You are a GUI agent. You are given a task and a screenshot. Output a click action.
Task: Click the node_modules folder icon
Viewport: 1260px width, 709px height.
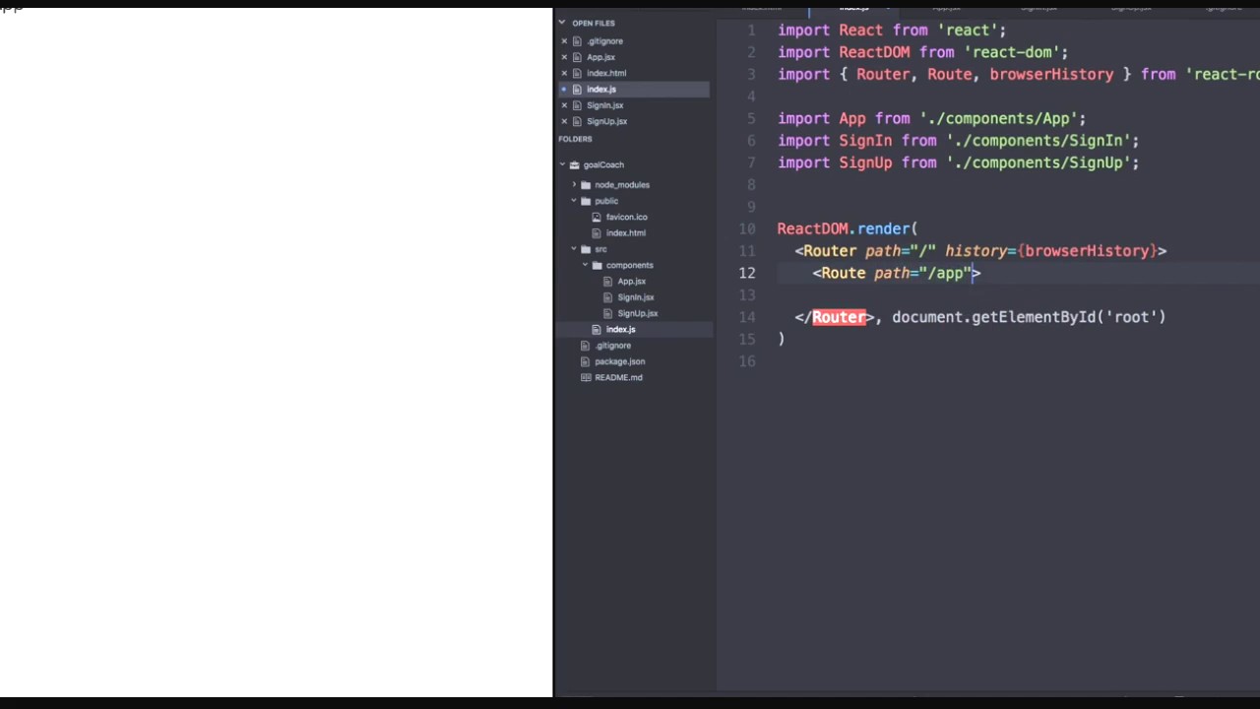(586, 185)
